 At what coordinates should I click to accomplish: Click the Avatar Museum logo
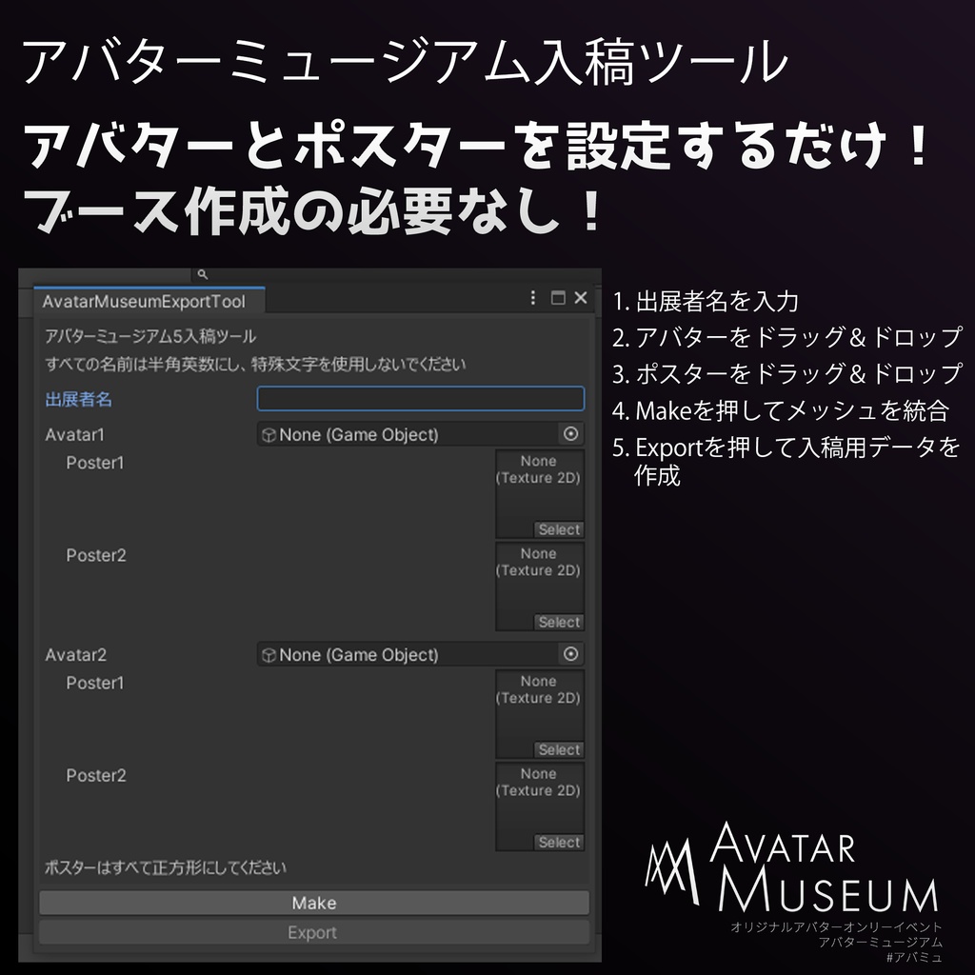791,867
